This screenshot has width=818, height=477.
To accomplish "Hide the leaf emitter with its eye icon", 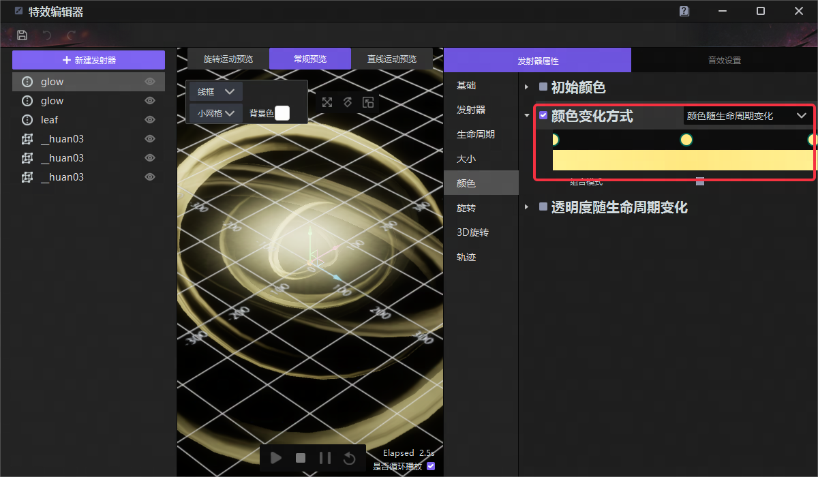I will [150, 120].
